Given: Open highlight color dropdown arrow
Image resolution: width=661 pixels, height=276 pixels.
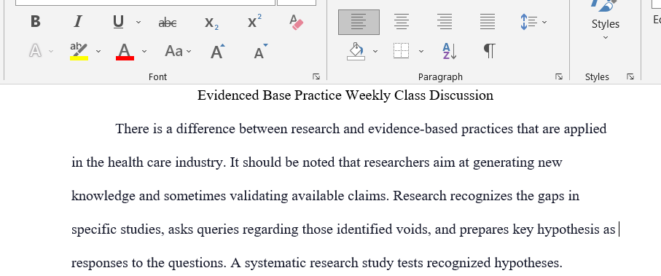Looking at the screenshot, I should pyautogui.click(x=98, y=52).
